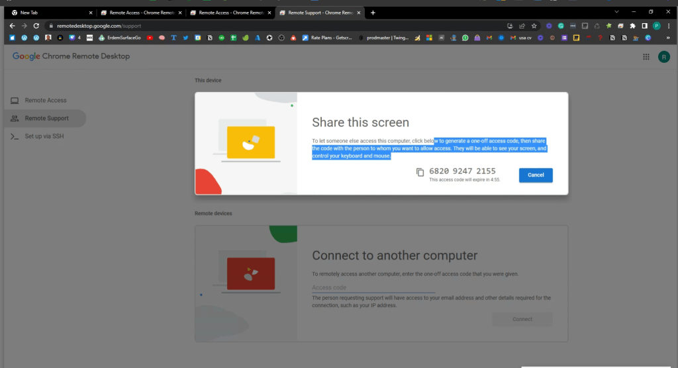The height and width of the screenshot is (368, 678).
Task: Click the address bar URL
Action: click(x=99, y=26)
